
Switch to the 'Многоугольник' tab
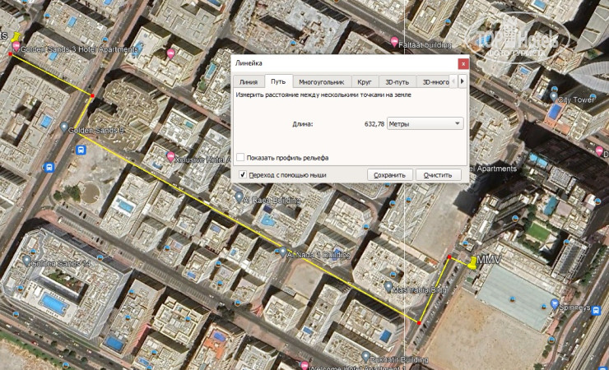tap(321, 82)
